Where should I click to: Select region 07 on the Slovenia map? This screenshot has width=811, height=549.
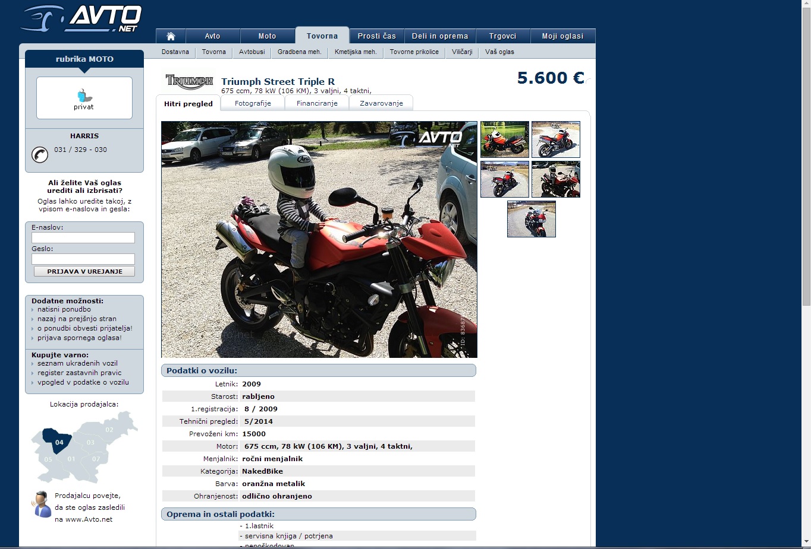click(x=96, y=459)
